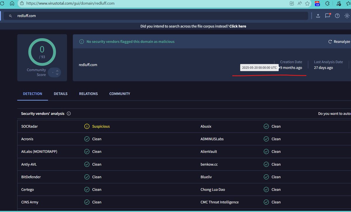The image size is (351, 212).
Task: Click the browser refresh icon
Action: point(2,4)
